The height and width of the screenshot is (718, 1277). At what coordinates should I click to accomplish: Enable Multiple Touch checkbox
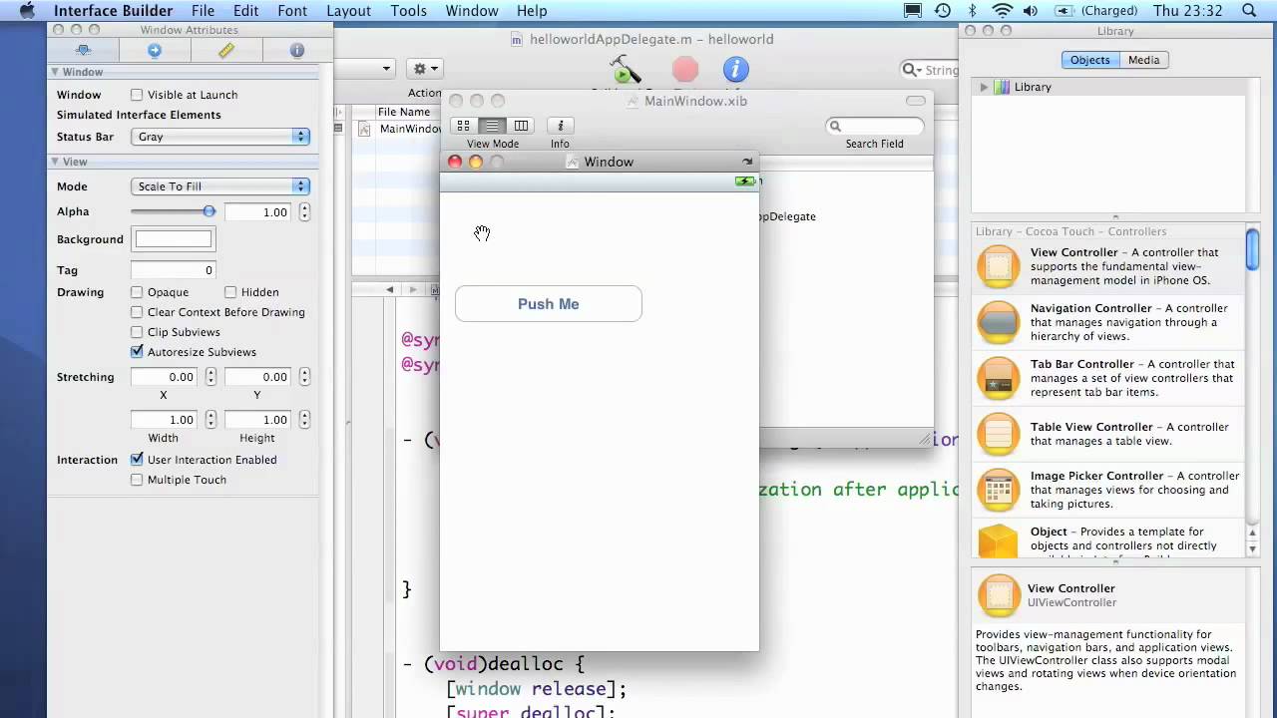pyautogui.click(x=137, y=480)
